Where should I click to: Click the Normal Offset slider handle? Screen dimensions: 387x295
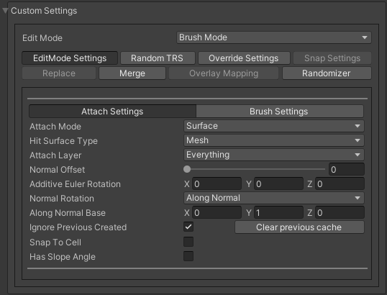pyautogui.click(x=187, y=169)
